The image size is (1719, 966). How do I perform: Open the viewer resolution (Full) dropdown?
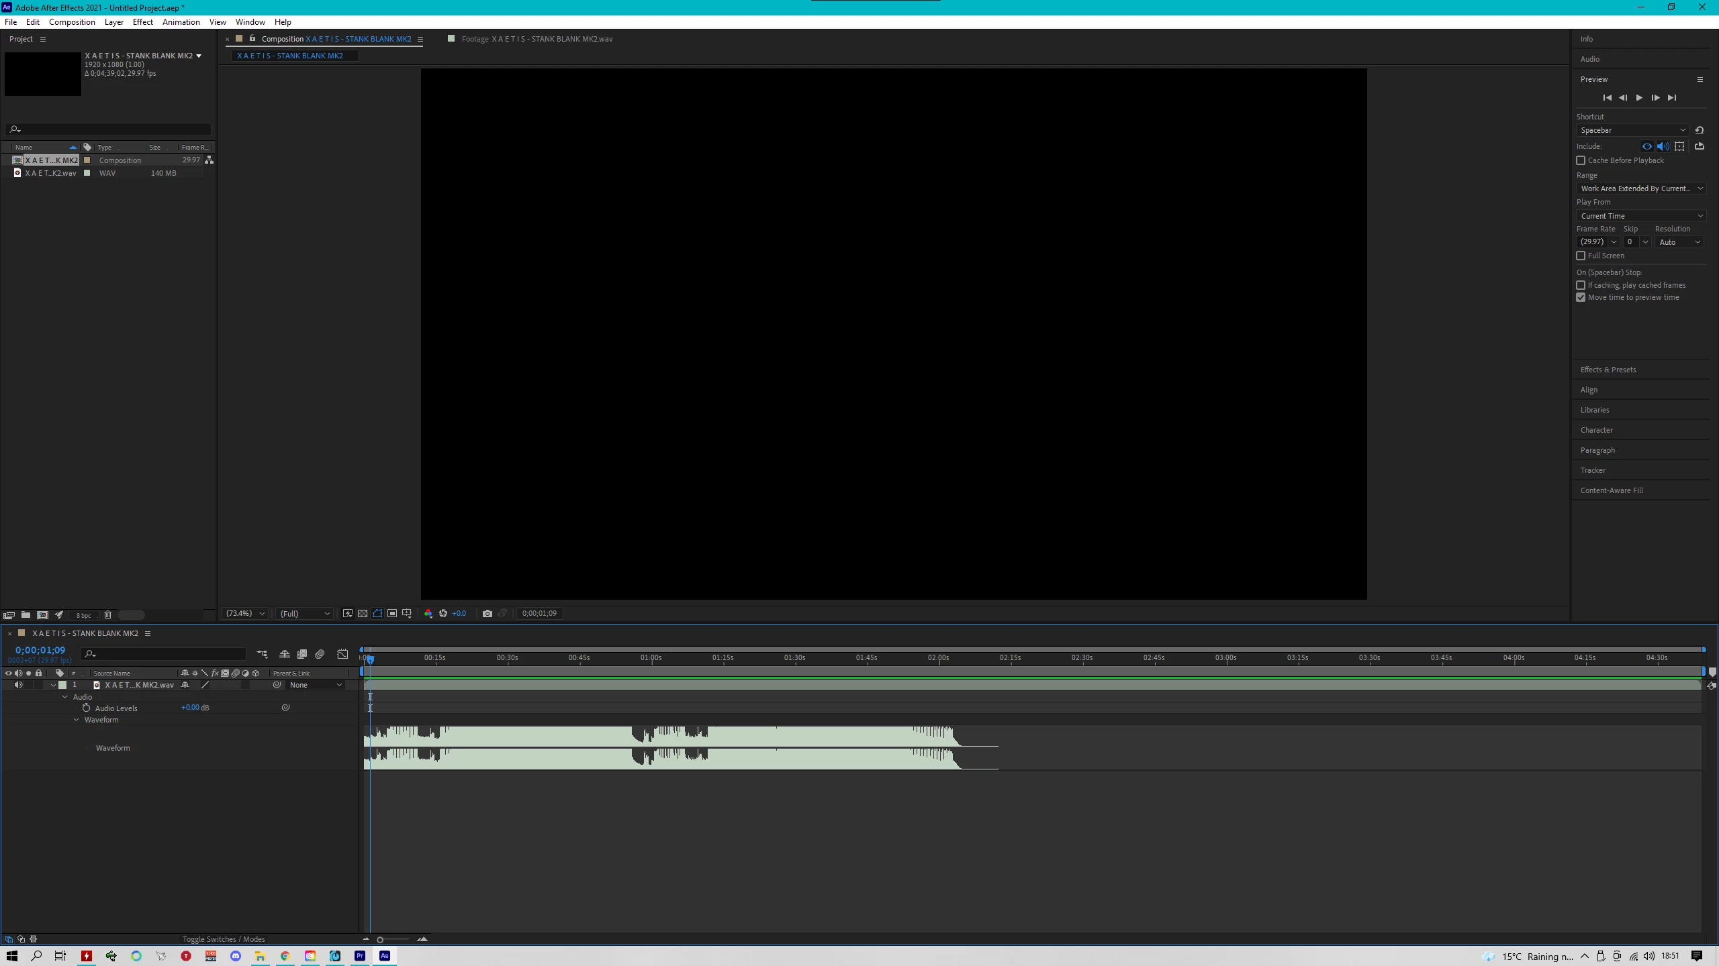tap(305, 613)
